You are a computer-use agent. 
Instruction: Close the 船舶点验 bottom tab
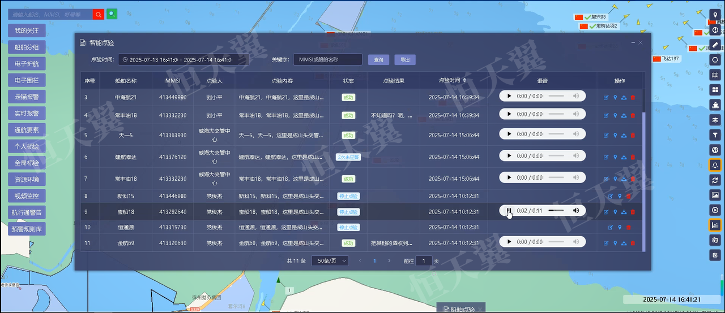480,310
